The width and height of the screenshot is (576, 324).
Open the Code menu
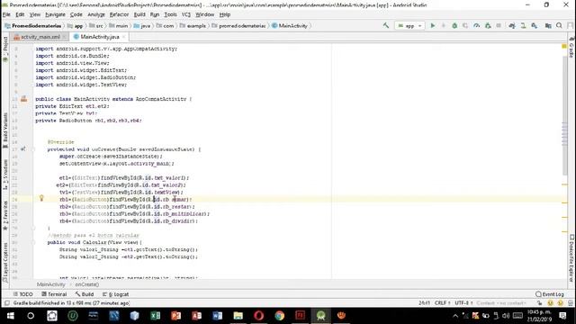pos(76,14)
